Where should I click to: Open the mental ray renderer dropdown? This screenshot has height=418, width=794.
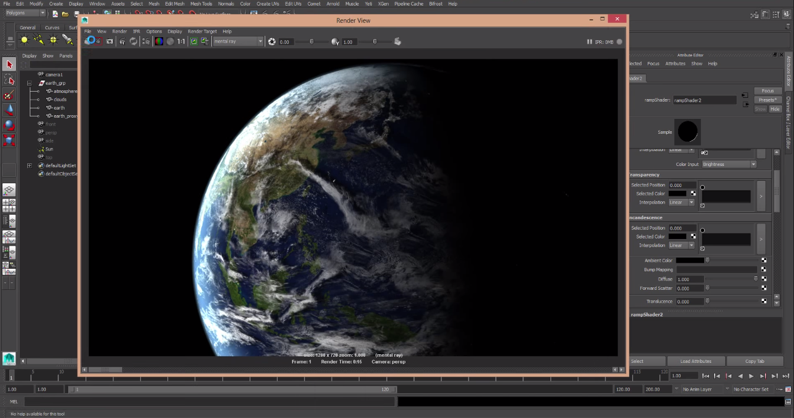click(x=238, y=41)
